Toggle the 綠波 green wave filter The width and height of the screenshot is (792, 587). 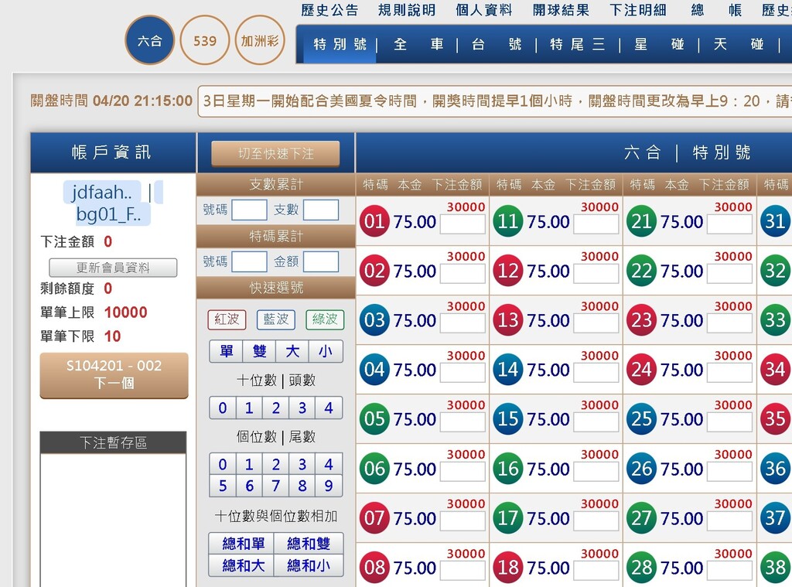[x=325, y=319]
